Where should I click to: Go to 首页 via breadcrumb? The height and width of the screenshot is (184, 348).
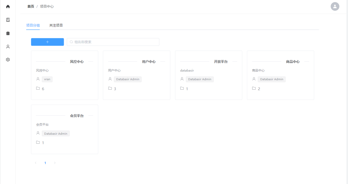click(x=31, y=6)
